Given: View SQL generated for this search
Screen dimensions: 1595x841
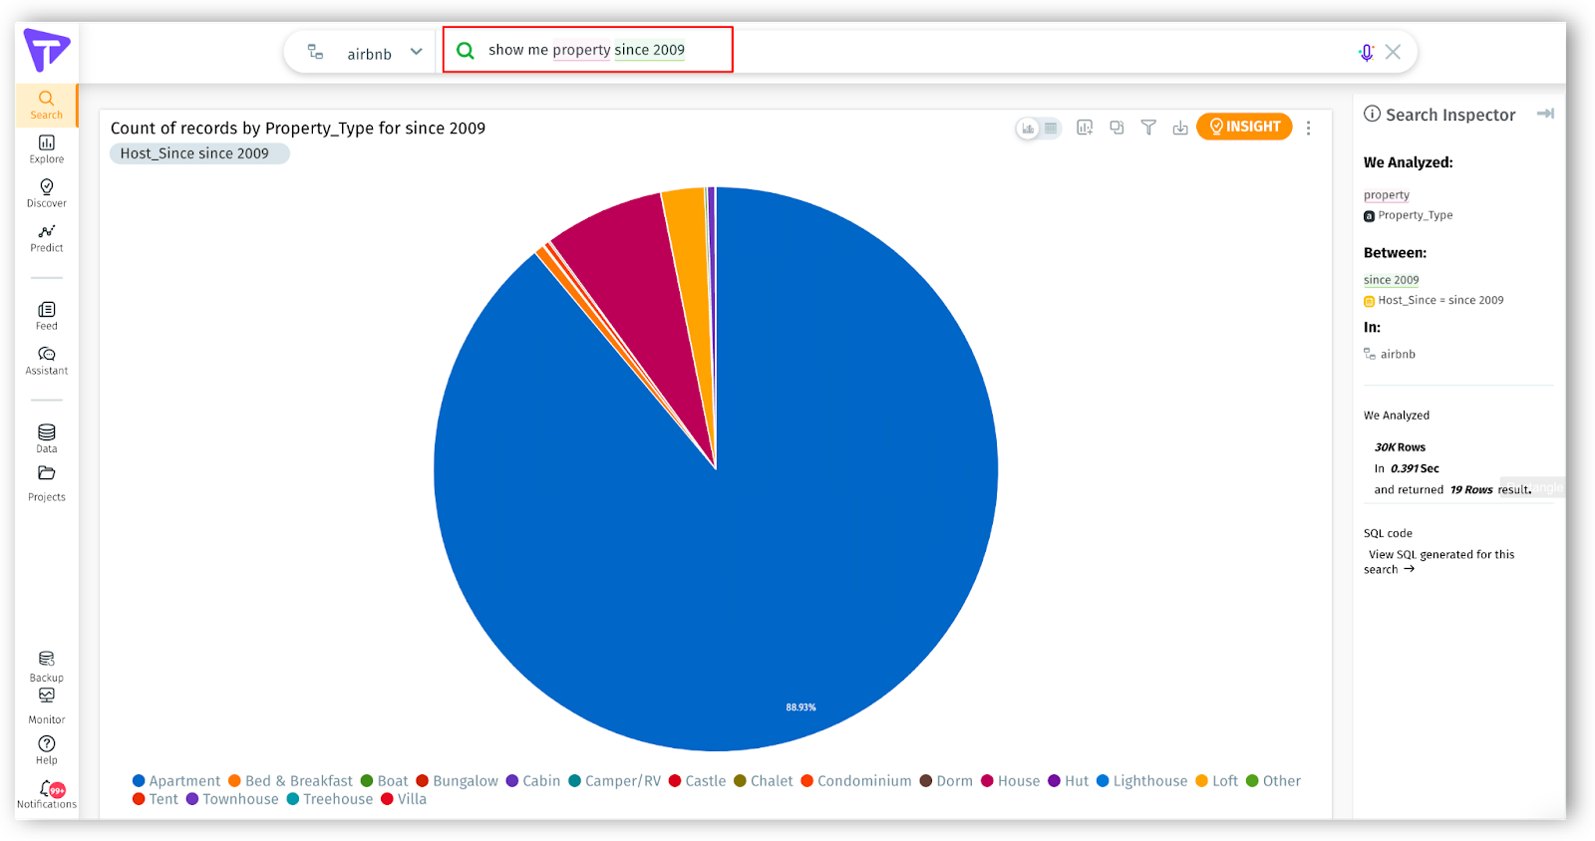Looking at the screenshot, I should (1439, 562).
